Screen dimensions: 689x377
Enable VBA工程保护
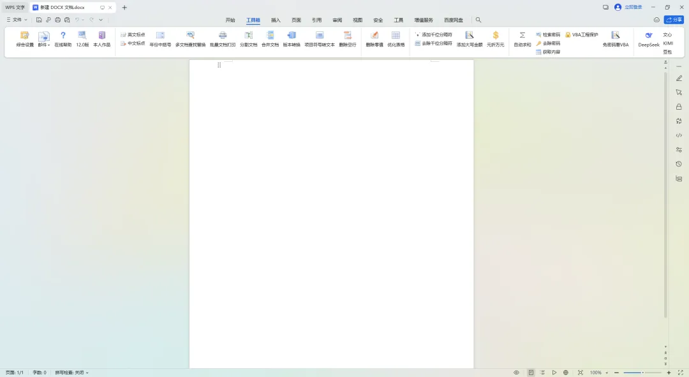coord(581,34)
